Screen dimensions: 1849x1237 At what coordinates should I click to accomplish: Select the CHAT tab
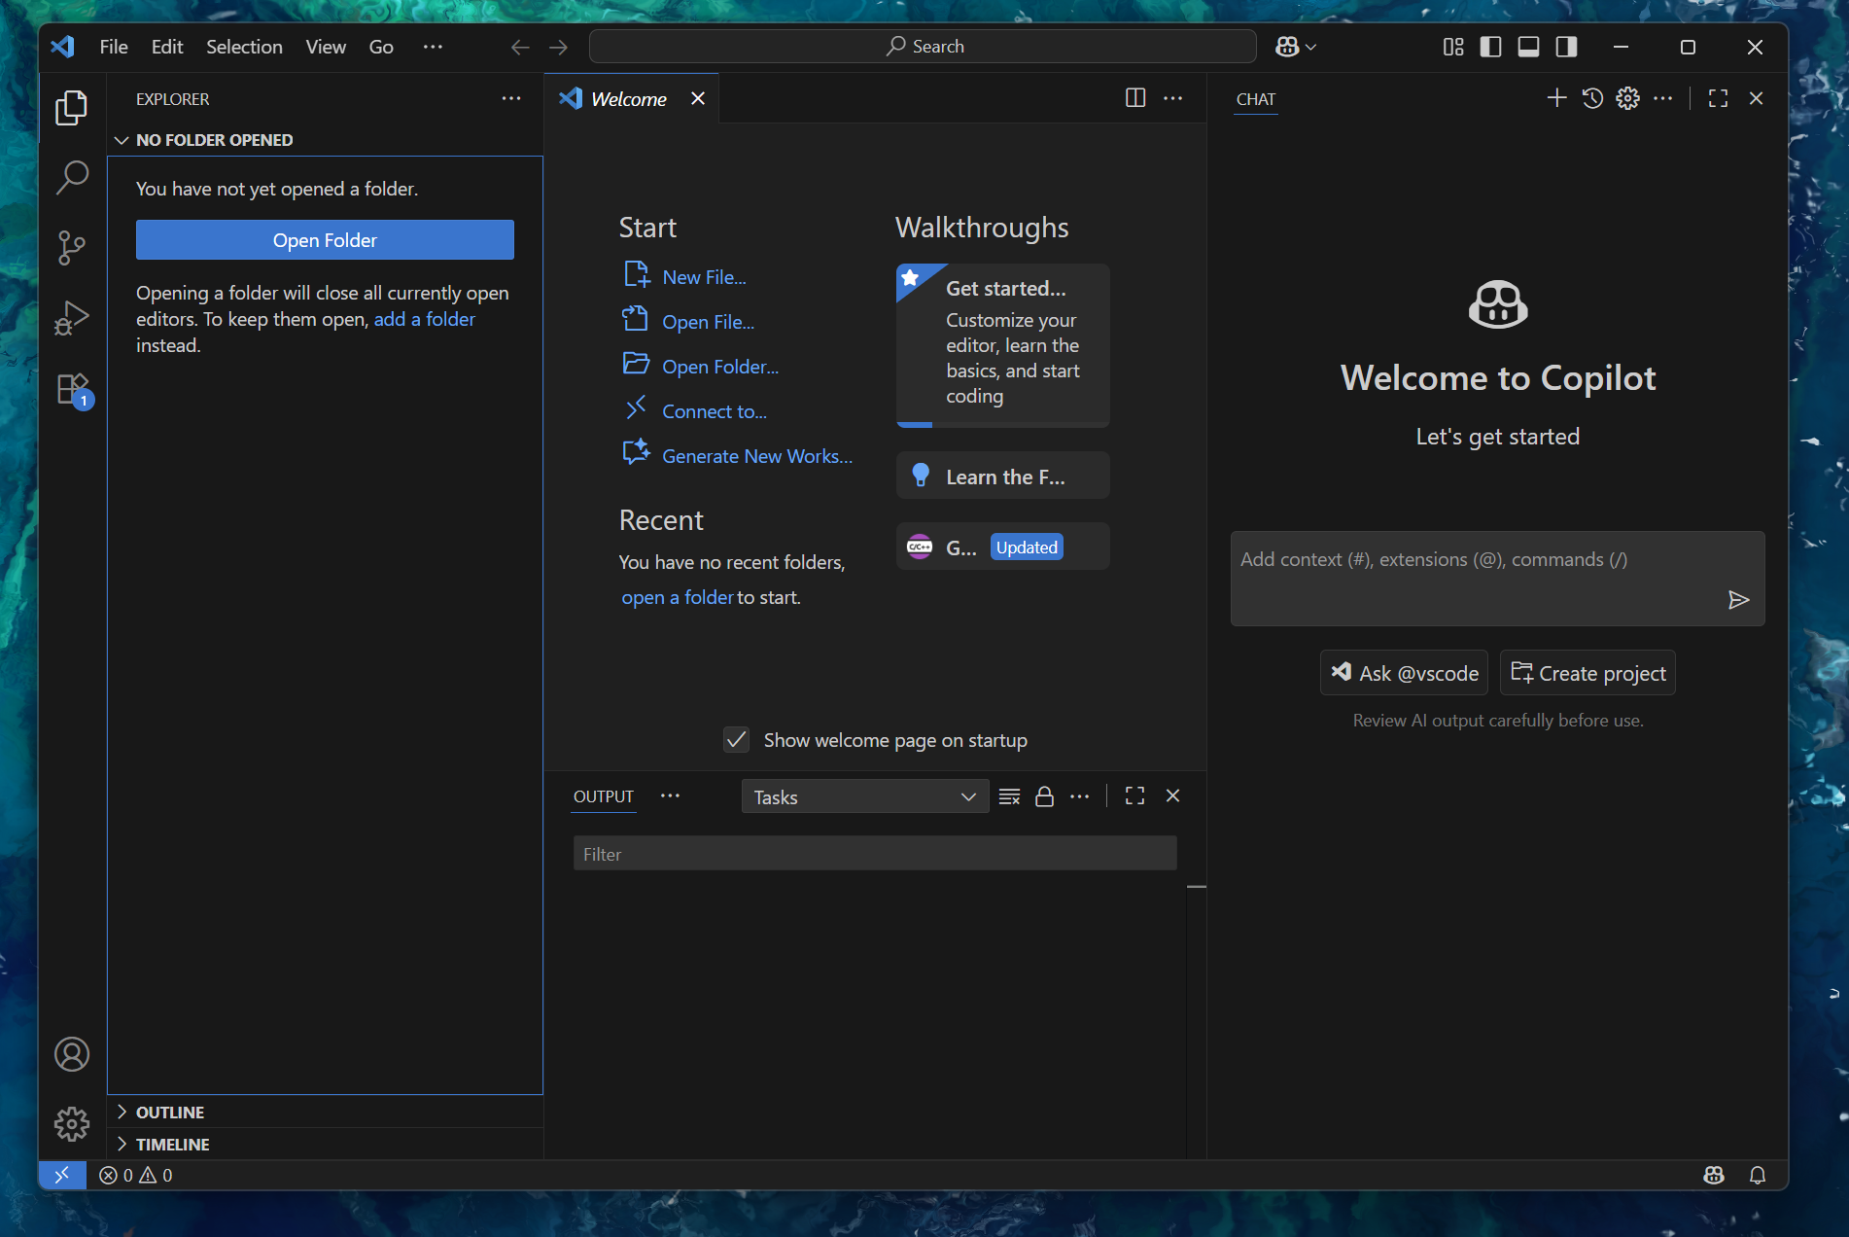tap(1255, 99)
